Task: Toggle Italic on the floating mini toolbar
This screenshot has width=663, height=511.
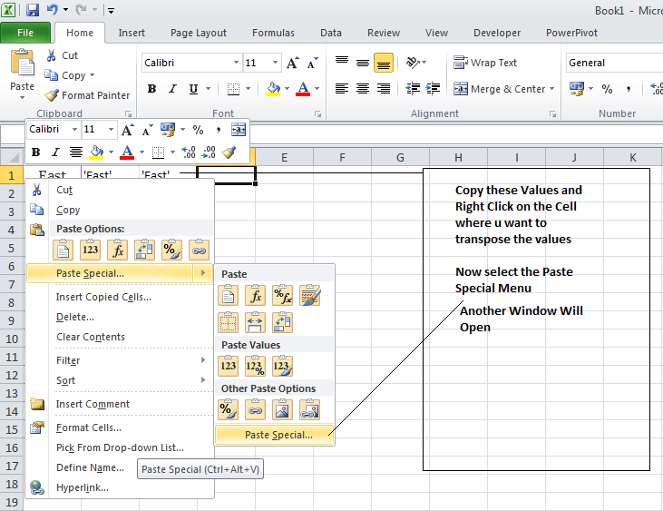Action: [55, 152]
